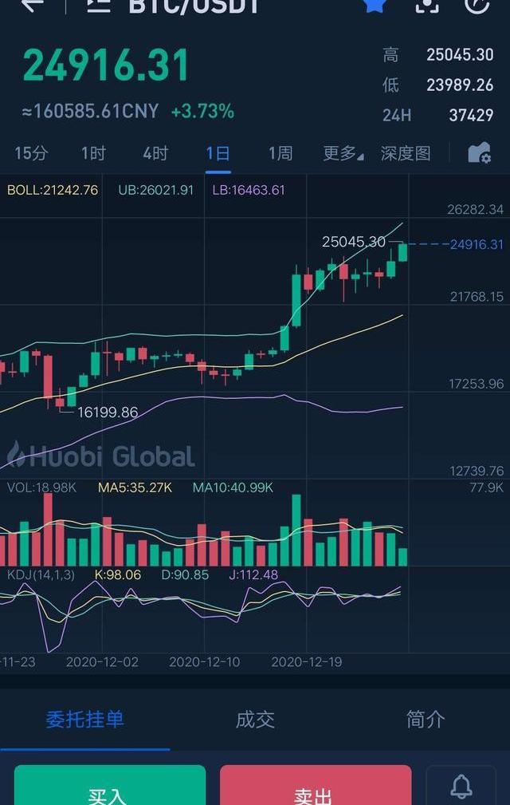The width and height of the screenshot is (510, 805).
Task: Switch to the 4时 interval
Action: tap(155, 153)
